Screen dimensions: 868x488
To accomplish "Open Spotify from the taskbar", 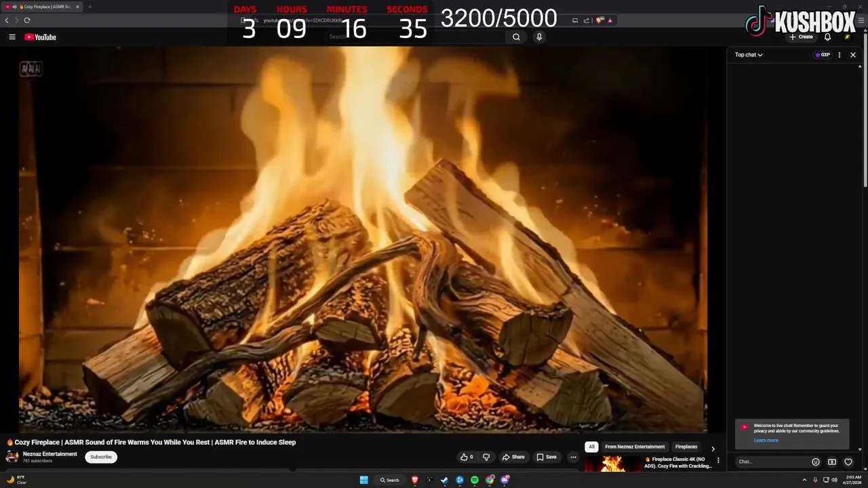I will 475,480.
